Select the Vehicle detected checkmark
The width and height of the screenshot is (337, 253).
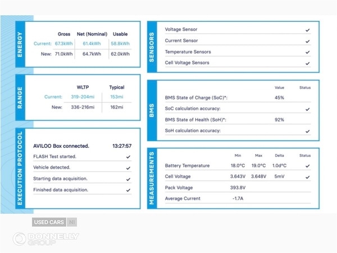coord(129,168)
